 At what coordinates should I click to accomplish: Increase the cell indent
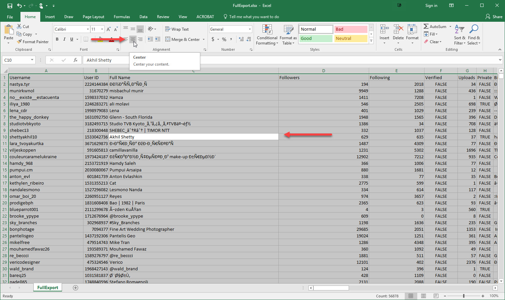pyautogui.click(x=158, y=39)
